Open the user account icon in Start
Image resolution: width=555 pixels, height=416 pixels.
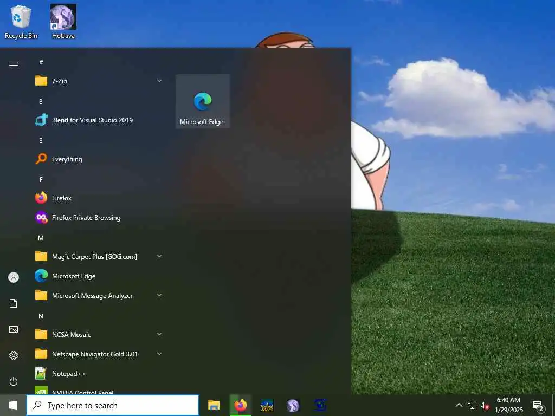pyautogui.click(x=14, y=277)
